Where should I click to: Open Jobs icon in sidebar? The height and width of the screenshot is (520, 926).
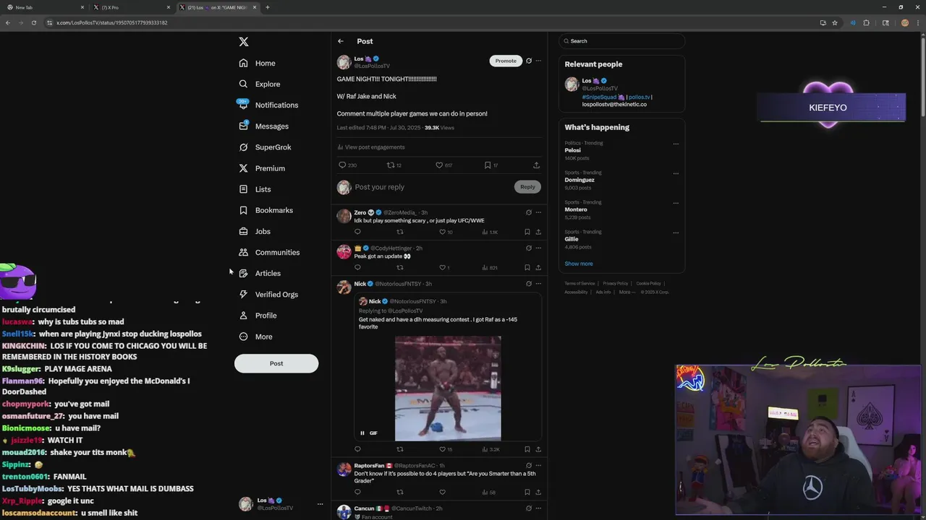[243, 231]
